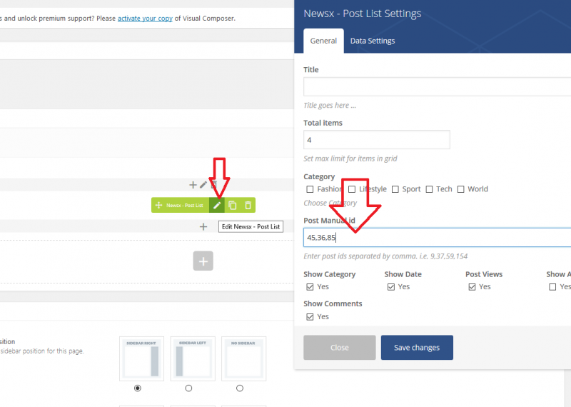The image size is (571, 407).
Task: Click the gray square add element button
Action: pyautogui.click(x=203, y=261)
